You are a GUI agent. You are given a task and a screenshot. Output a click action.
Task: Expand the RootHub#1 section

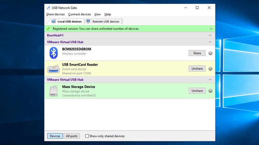[x=210, y=35]
